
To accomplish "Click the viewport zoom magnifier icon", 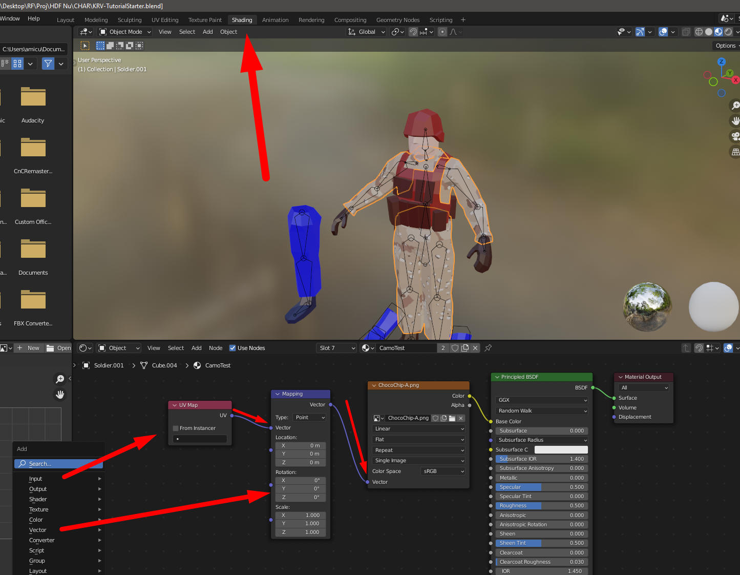I will (735, 106).
